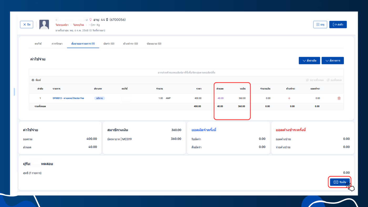
Task: Open the มัดจำ (0) tab
Action: click(109, 44)
